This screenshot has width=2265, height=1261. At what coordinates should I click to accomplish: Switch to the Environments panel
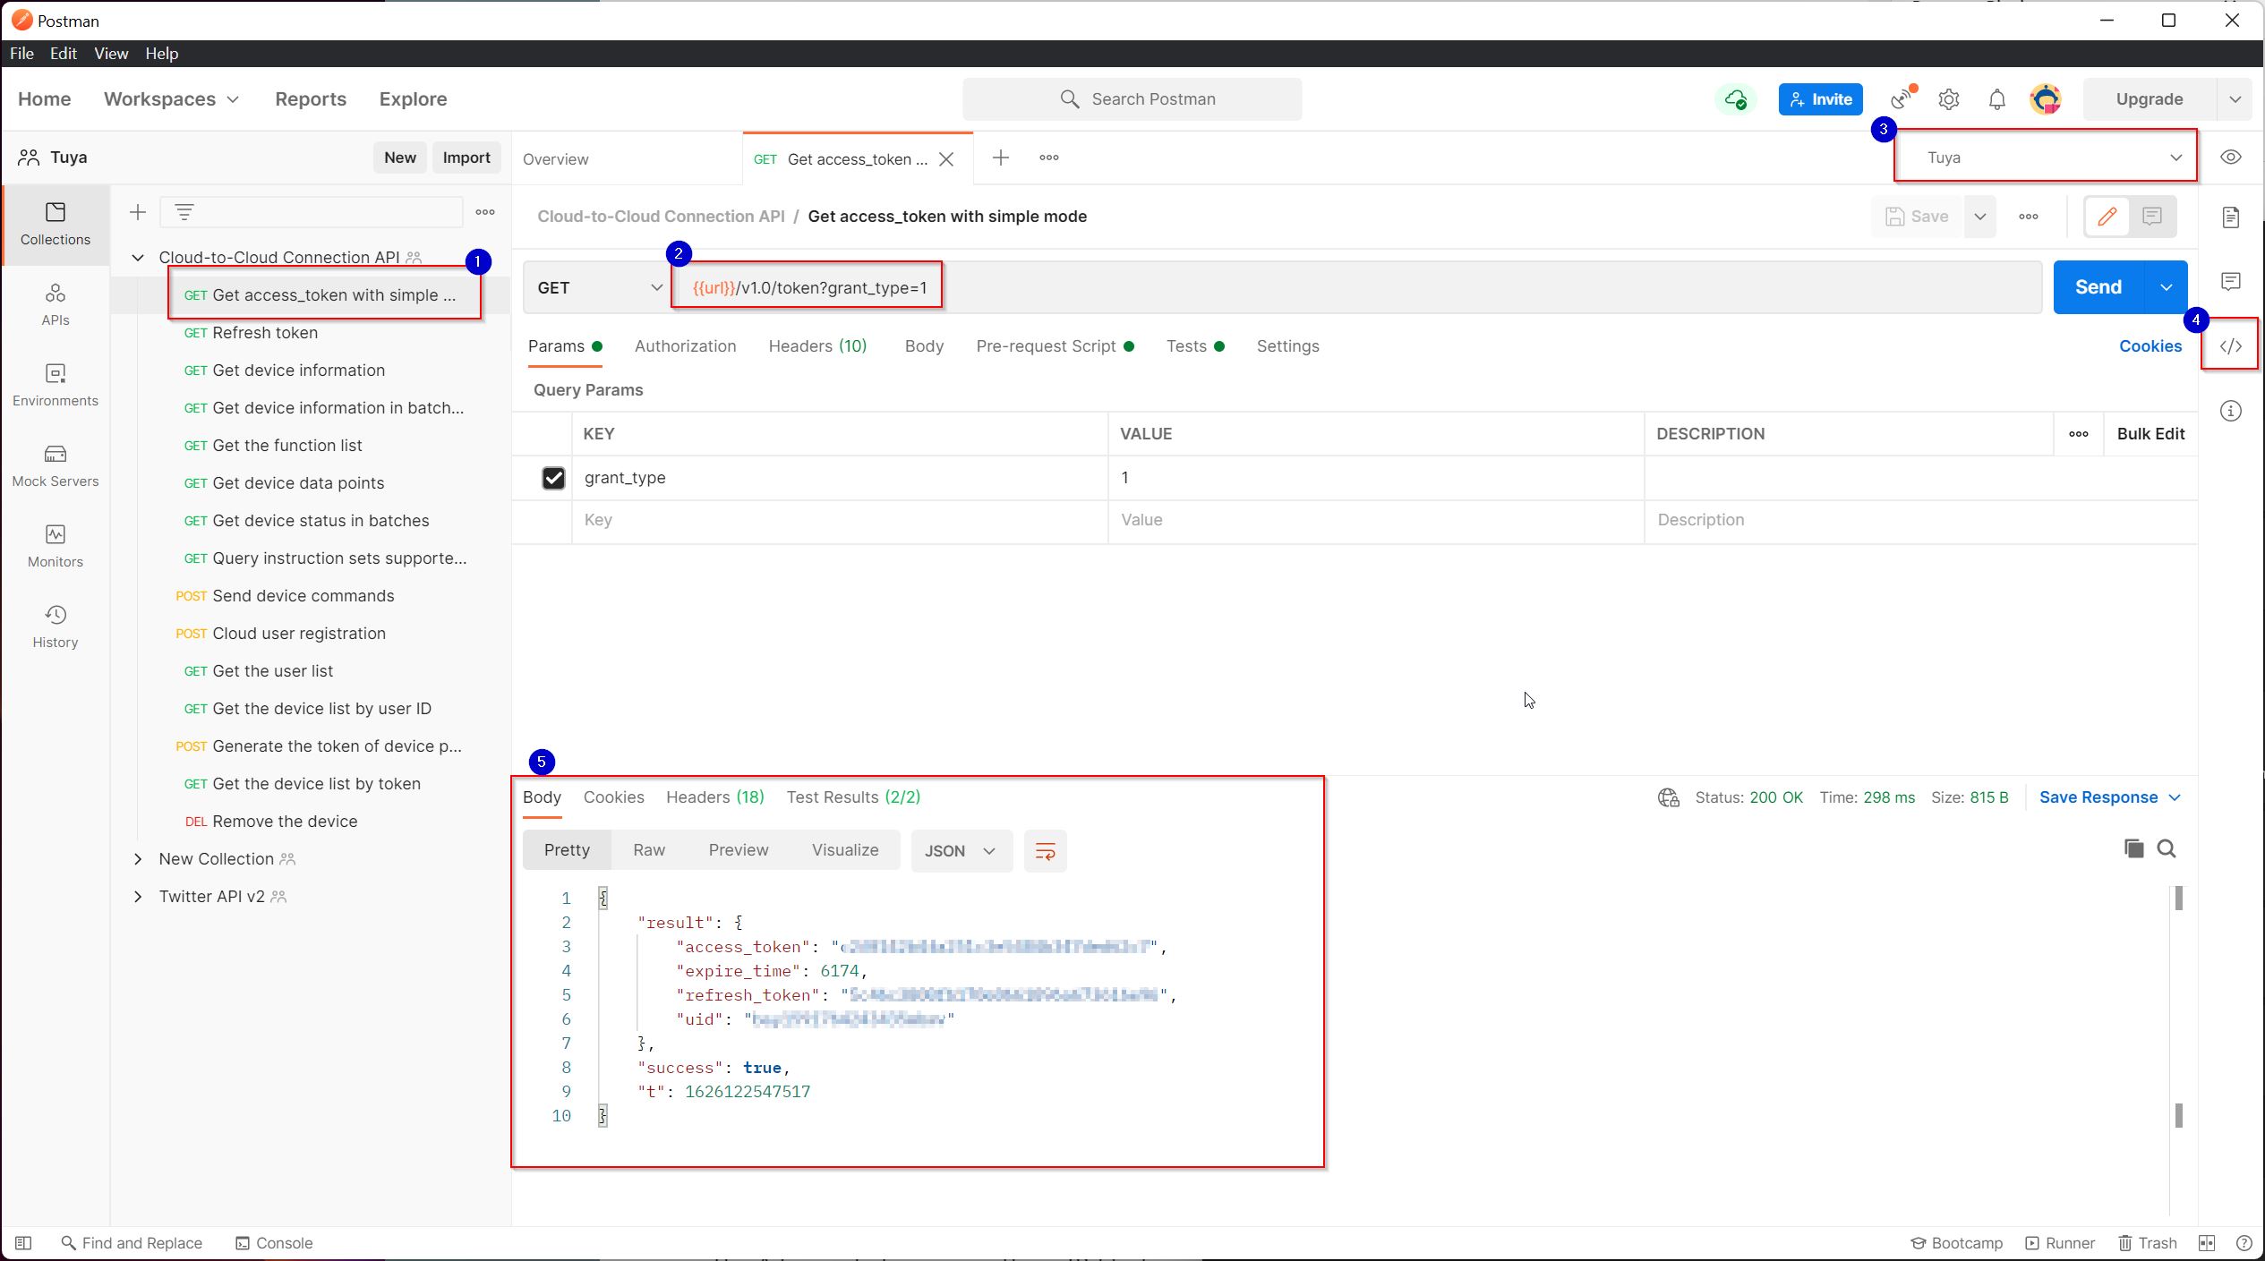point(55,385)
